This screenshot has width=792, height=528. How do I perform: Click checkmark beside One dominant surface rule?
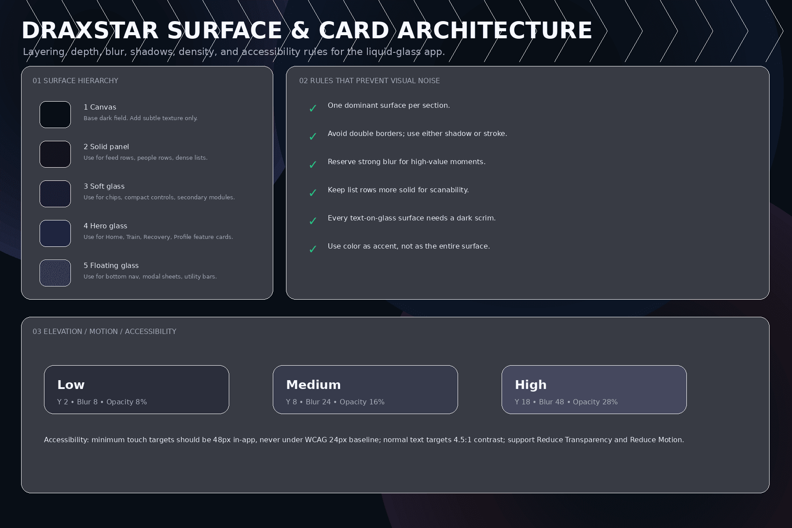(313, 108)
